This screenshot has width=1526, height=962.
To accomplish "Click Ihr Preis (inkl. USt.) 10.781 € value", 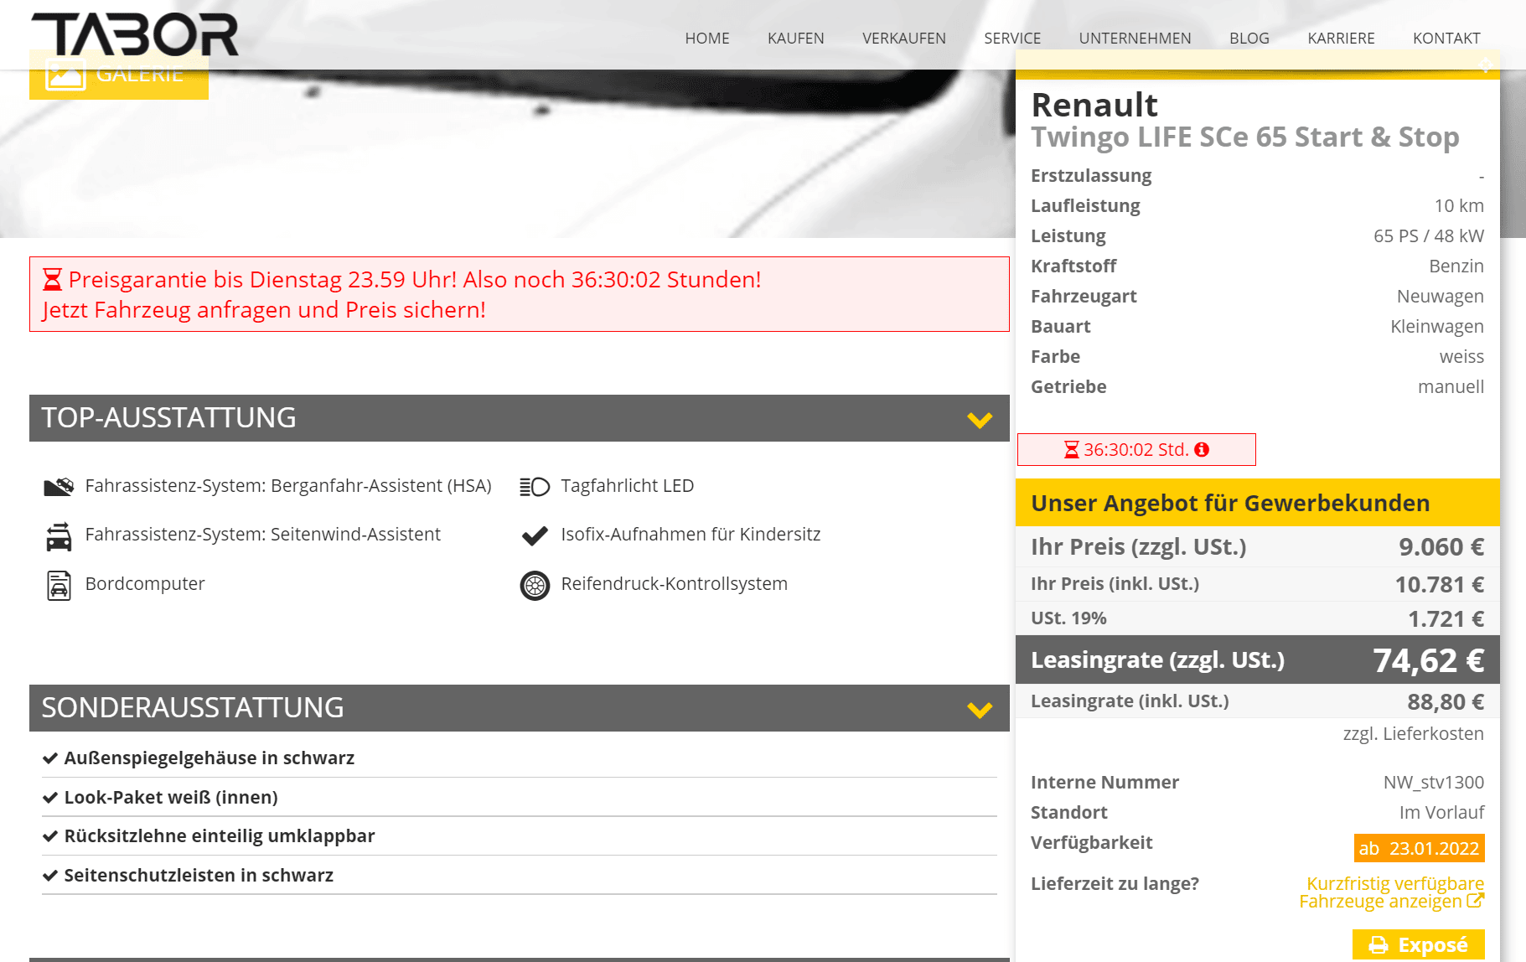I will click(x=1440, y=585).
